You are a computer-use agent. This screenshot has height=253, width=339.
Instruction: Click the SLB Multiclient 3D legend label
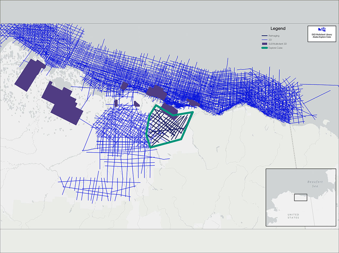pyautogui.click(x=278, y=44)
